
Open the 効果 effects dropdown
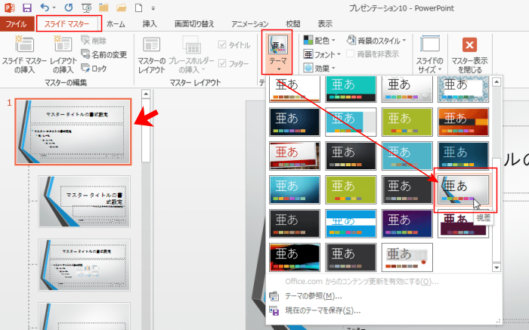[x=319, y=68]
